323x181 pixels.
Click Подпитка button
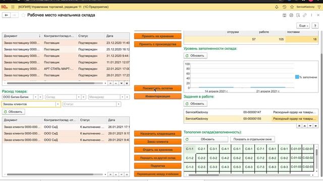(x=158, y=166)
